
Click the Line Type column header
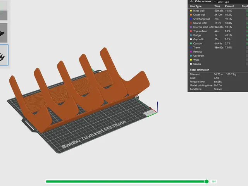pos(196,6)
